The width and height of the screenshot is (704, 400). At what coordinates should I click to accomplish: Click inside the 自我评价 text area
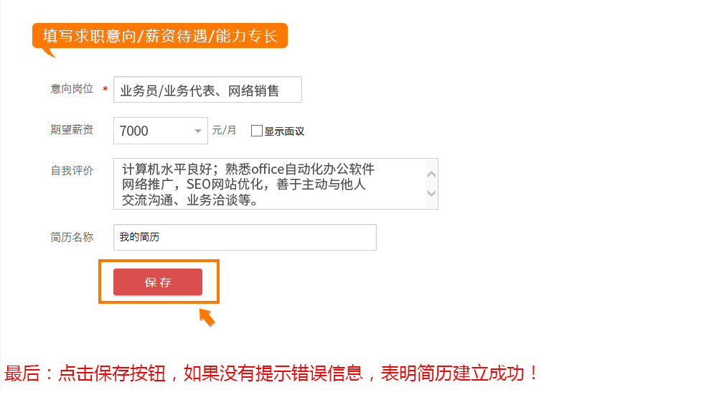pyautogui.click(x=269, y=184)
